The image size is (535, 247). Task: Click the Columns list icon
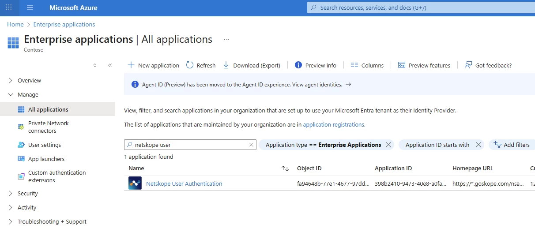(x=354, y=65)
